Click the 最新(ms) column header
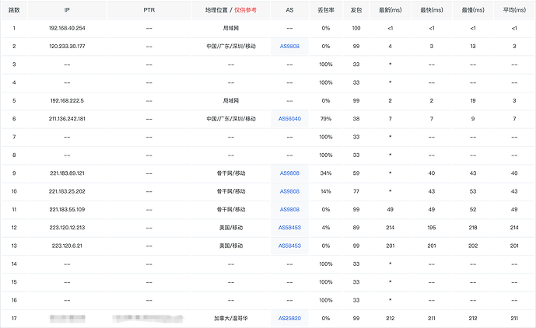Screen dimensions: 536x328 coord(391,10)
